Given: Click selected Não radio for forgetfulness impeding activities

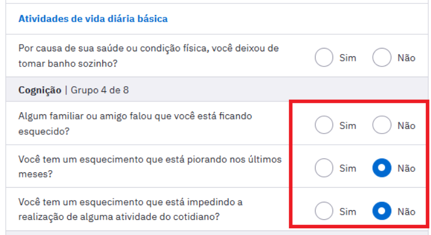Looking at the screenshot, I should (x=382, y=211).
